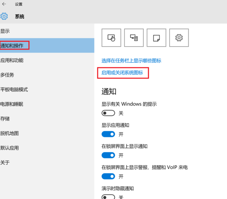
Task: Click the 通知 section heading
Action: tap(109, 92)
